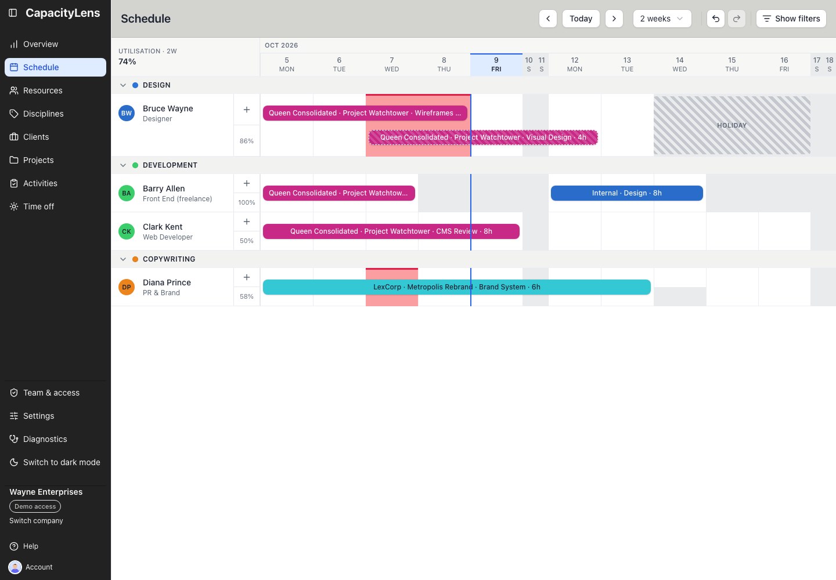Collapse the Copywriting group
This screenshot has width=836, height=580.
pyautogui.click(x=123, y=259)
